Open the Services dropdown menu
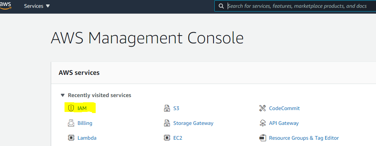 (x=37, y=6)
